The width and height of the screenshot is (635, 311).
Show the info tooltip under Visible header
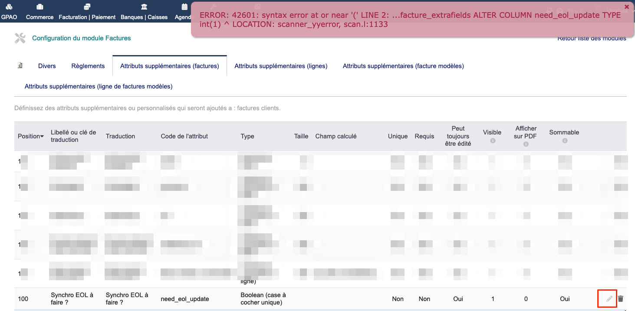point(492,140)
